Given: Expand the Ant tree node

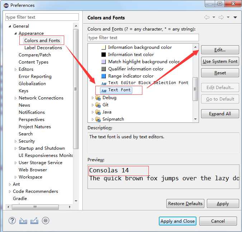Looking at the screenshot, I should (x=10, y=184).
